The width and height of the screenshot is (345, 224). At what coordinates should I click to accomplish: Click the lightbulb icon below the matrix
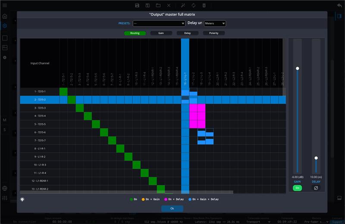(22, 199)
